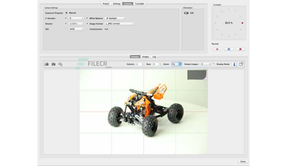Screen dimensions: 287x166
Task: Select the Camera tab
Action: point(128,4)
